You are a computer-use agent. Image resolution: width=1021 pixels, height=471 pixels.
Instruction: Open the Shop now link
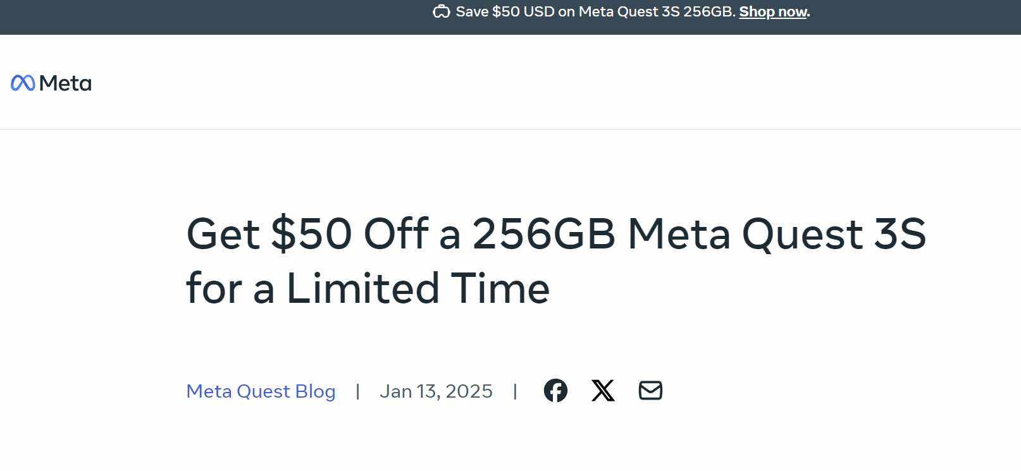click(772, 12)
